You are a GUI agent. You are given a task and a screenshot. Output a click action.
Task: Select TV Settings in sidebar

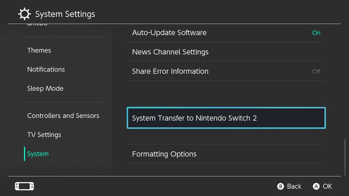coord(44,134)
